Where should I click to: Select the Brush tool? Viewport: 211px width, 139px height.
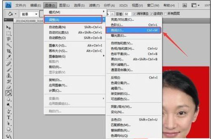tap(9, 70)
